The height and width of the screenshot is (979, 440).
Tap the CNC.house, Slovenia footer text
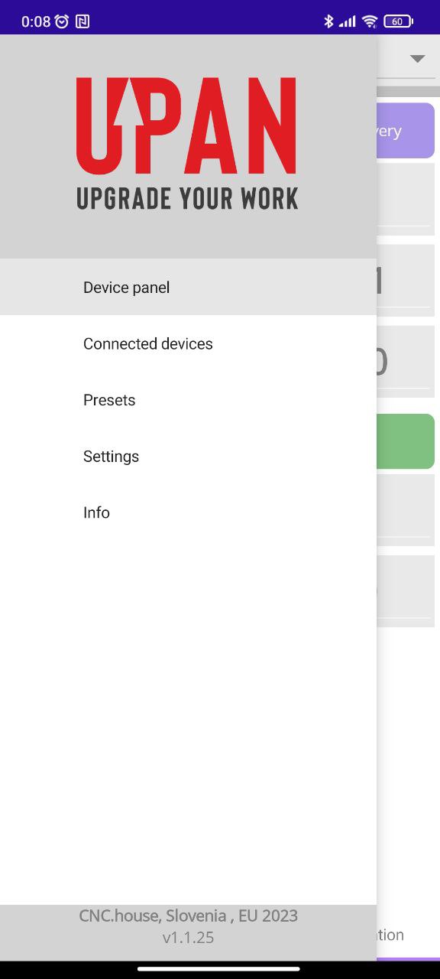(x=188, y=916)
